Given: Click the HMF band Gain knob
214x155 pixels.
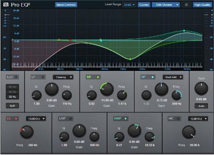Looking at the screenshot, I should click(x=135, y=131).
